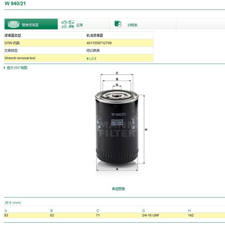Viewport: 225px width, 225px height.
Task: Switch to the 应用 tab
Action: tap(80, 24)
